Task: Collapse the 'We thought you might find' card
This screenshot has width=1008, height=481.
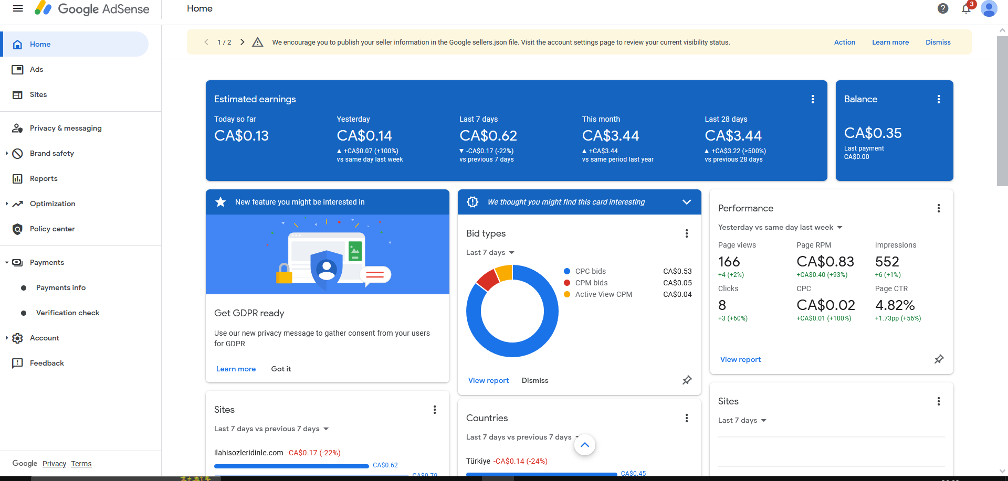Action: pos(687,202)
